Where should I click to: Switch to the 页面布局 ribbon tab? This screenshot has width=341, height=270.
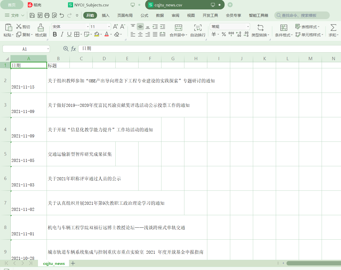tap(125, 15)
